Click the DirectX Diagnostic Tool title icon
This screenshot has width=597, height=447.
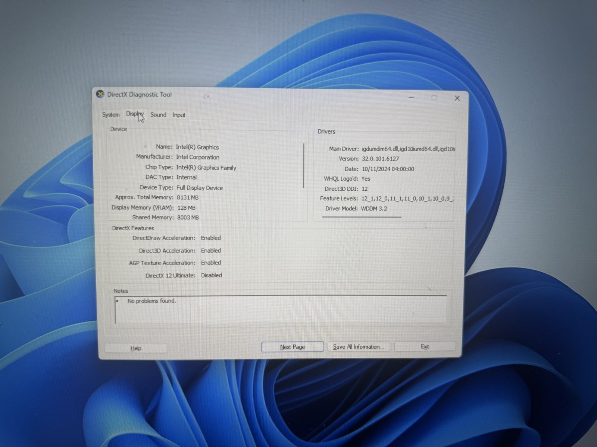[x=100, y=94]
